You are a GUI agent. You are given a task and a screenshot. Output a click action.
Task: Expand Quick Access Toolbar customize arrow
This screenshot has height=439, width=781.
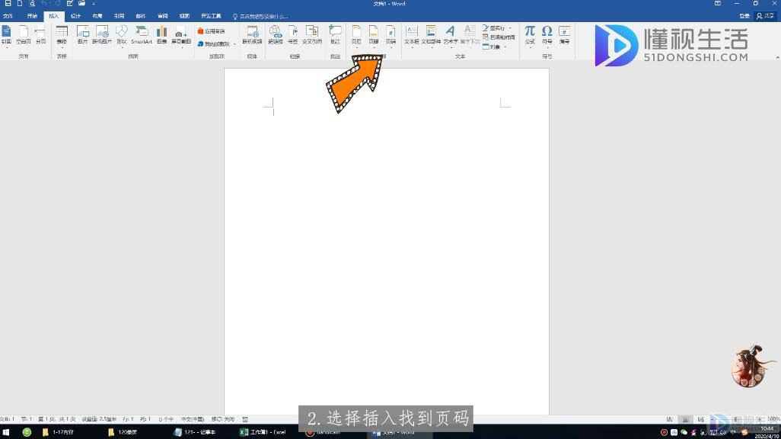tap(94, 4)
